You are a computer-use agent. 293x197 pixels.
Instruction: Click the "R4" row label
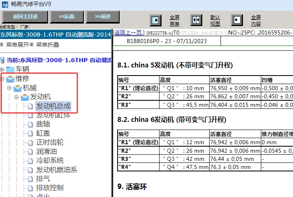pos(125,167)
